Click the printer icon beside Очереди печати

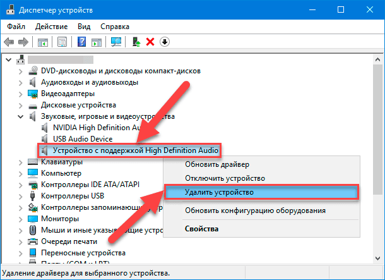[x=33, y=241]
